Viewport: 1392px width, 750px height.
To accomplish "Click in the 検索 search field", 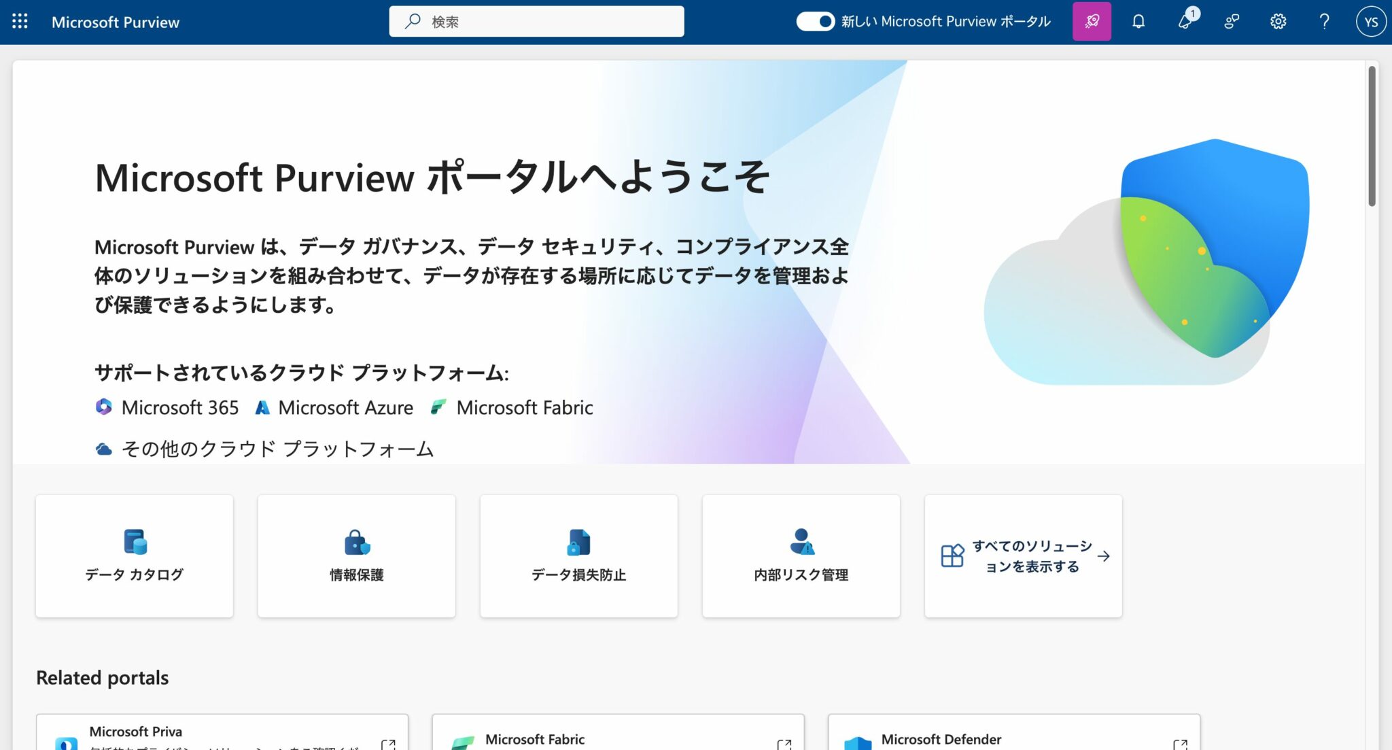I will (x=544, y=22).
